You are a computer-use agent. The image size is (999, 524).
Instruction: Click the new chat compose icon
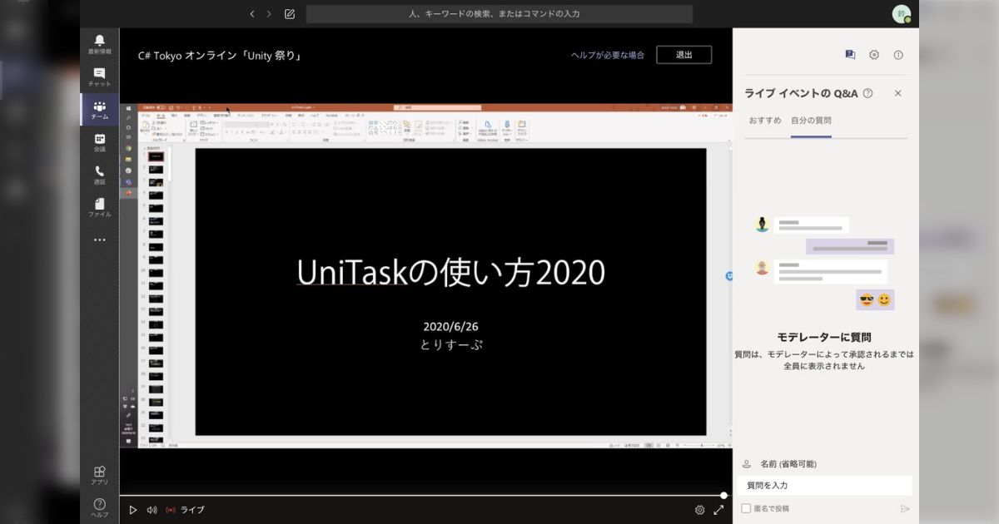pyautogui.click(x=289, y=13)
